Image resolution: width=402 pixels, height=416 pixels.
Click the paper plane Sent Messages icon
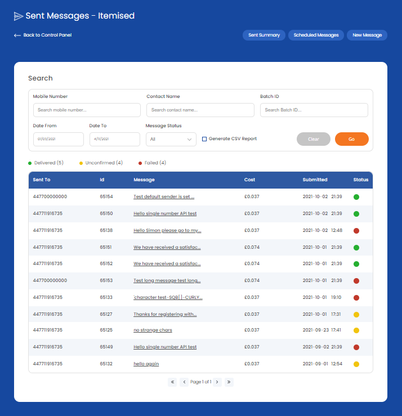pos(19,16)
